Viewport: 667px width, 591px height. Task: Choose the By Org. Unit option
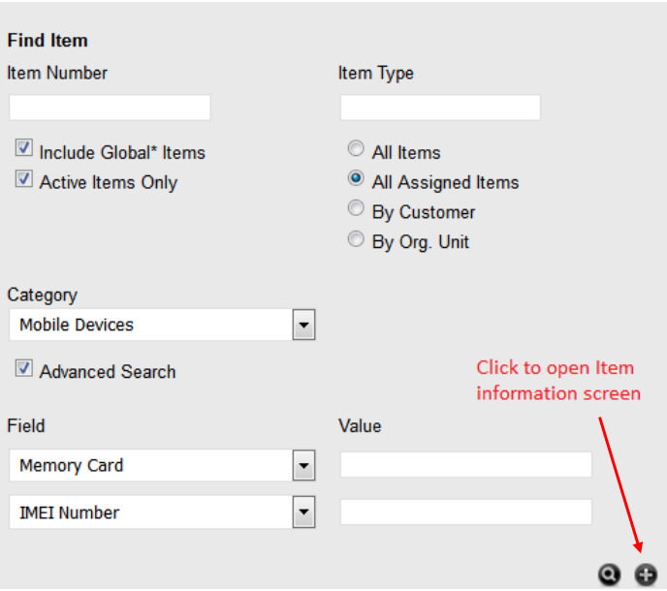tap(356, 239)
